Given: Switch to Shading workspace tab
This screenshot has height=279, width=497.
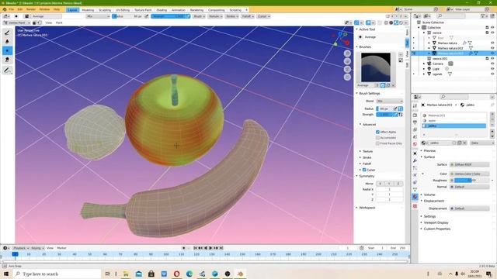Looking at the screenshot, I should 162,10.
